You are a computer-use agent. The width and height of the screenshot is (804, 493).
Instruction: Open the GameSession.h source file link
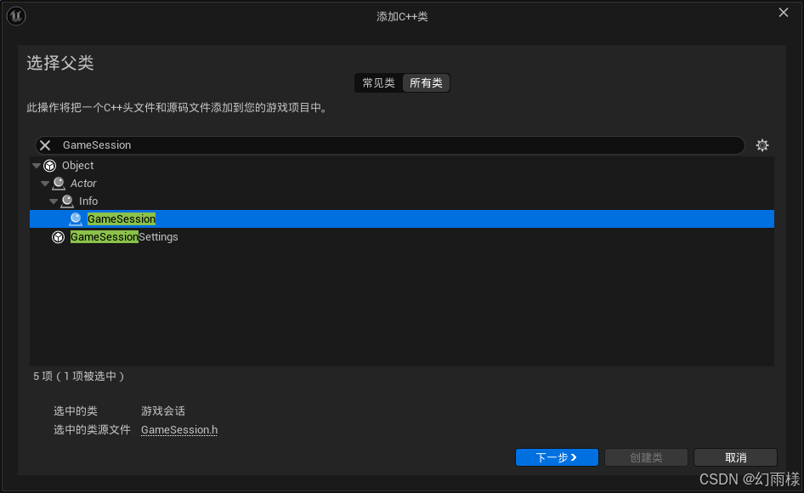[x=179, y=430]
